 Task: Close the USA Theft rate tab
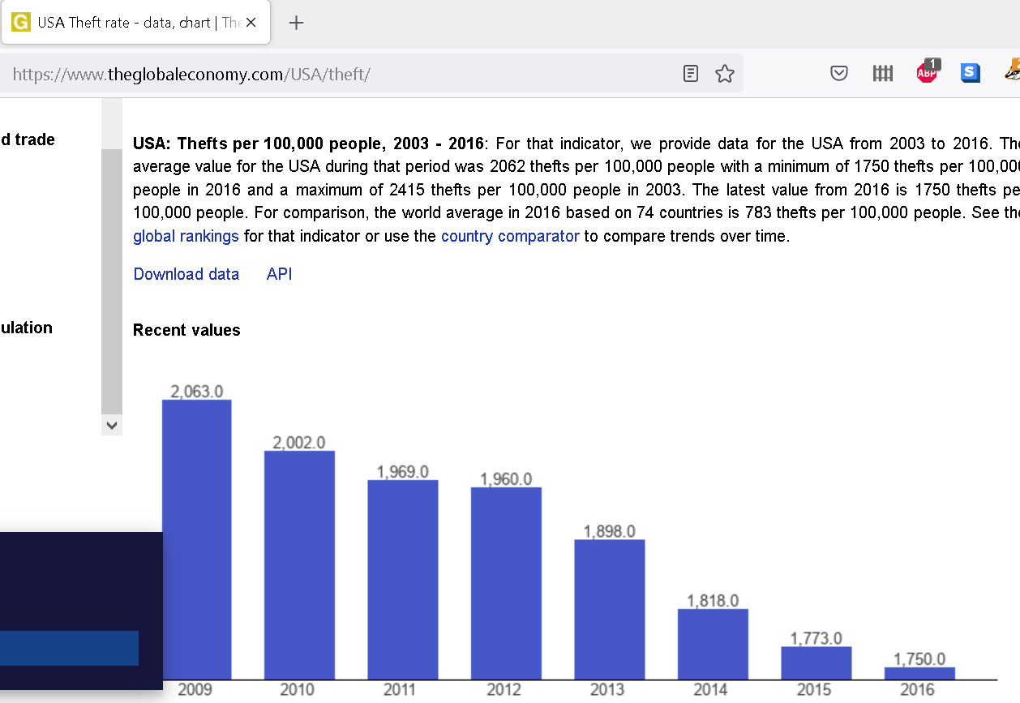pos(251,23)
